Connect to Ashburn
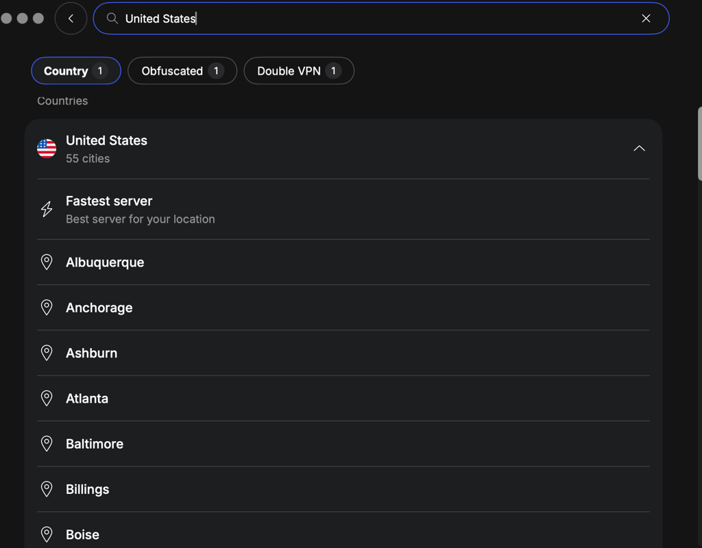702x548 pixels. (x=343, y=353)
